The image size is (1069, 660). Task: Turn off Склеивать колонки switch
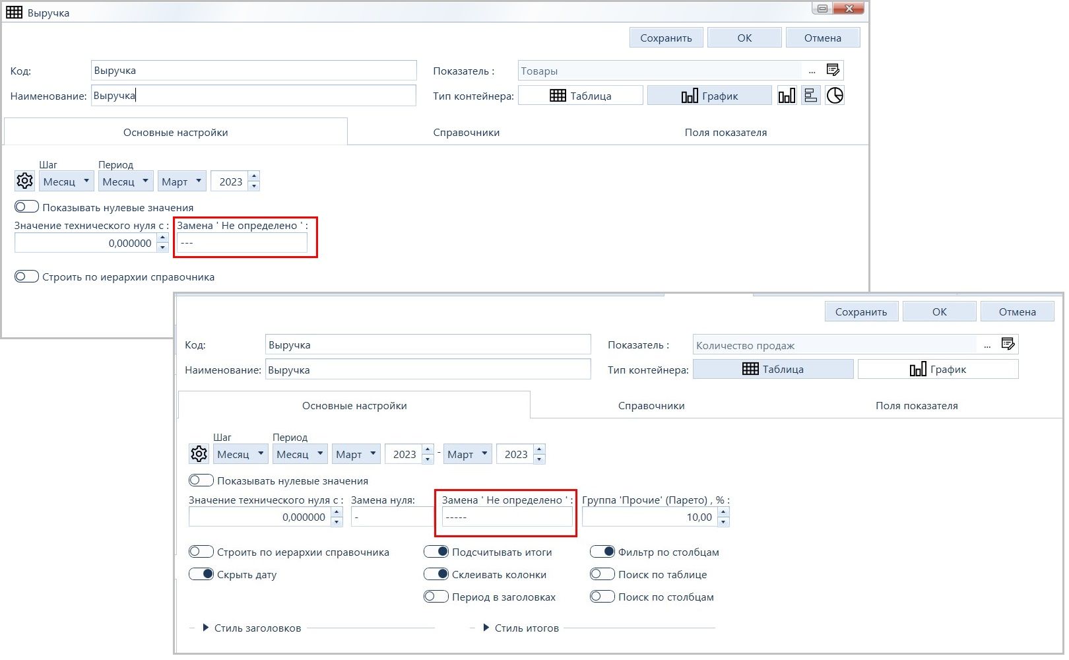click(x=436, y=574)
